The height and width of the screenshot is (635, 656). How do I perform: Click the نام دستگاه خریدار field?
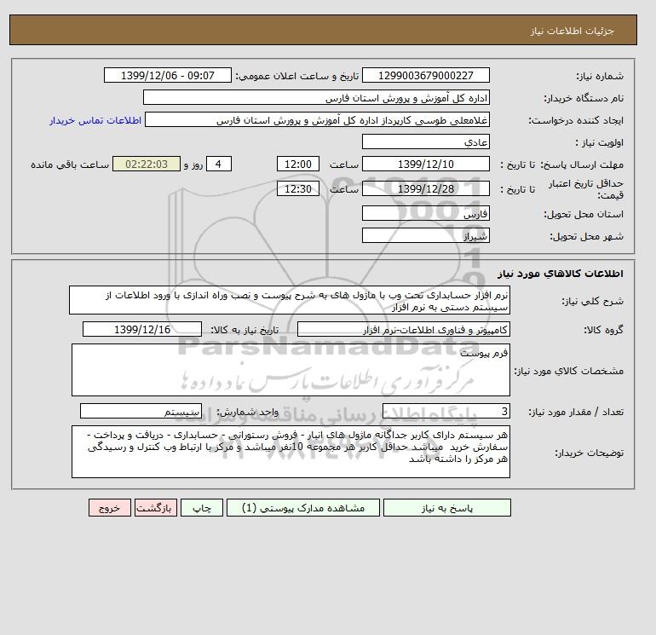pos(316,97)
